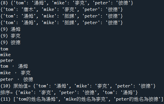Click the '唐木' value in second line
Viewport: 164px width, 104px height.
point(28,9)
